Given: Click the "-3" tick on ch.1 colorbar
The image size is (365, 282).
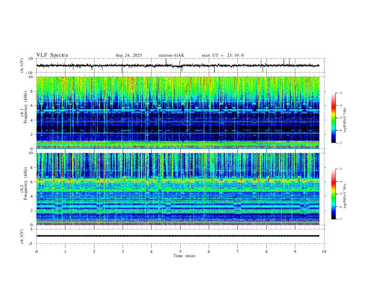Looking at the screenshot, I should (340, 93).
